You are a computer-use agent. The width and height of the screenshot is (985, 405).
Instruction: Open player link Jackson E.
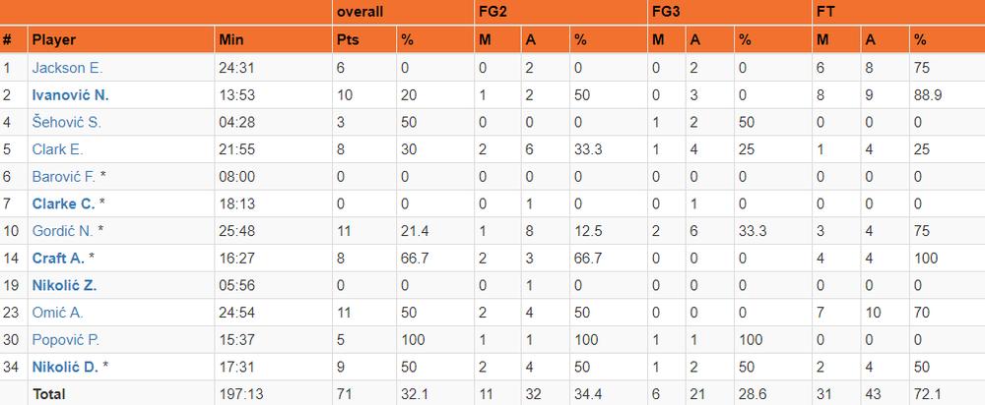coord(67,68)
